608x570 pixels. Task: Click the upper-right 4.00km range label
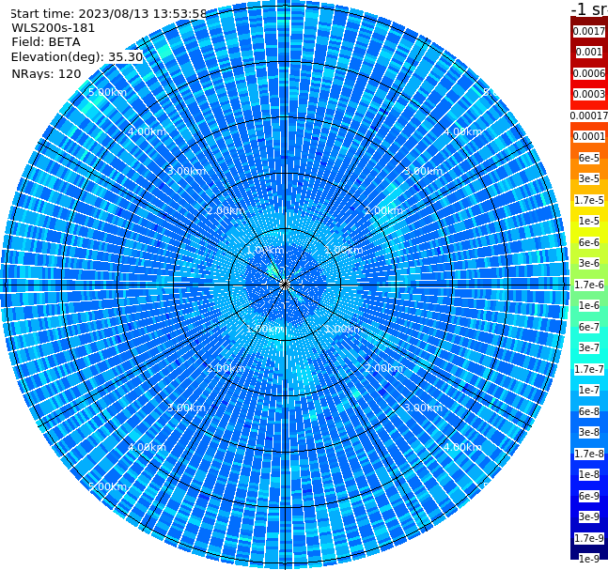click(x=463, y=131)
